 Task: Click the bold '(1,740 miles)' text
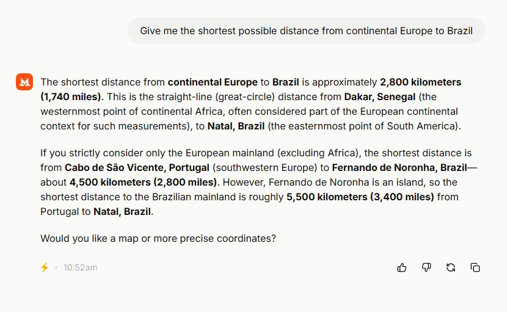point(71,96)
